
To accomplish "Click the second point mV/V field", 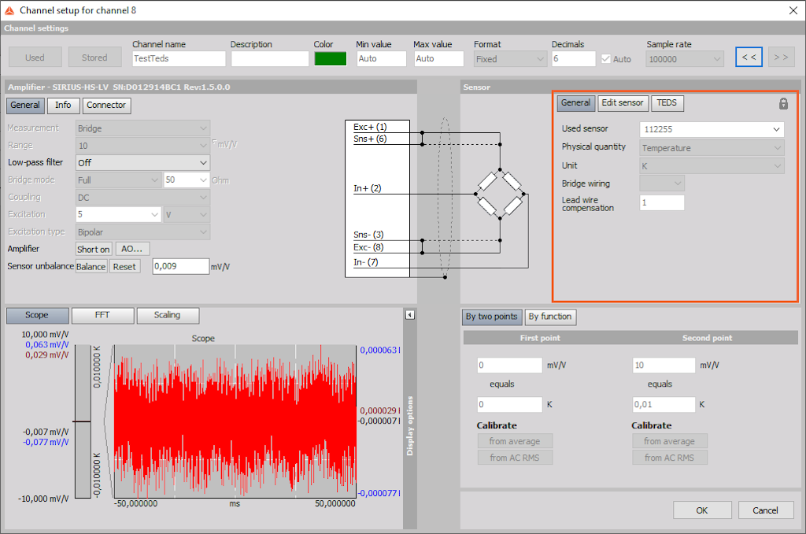I will click(x=664, y=365).
